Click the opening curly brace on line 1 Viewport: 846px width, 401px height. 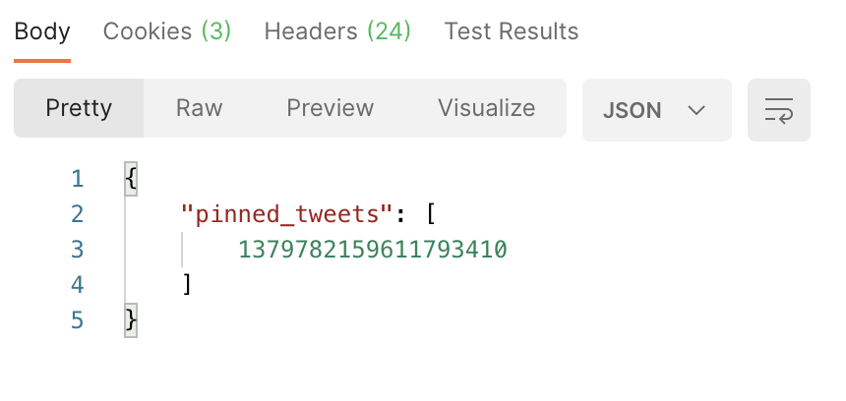[x=131, y=179]
